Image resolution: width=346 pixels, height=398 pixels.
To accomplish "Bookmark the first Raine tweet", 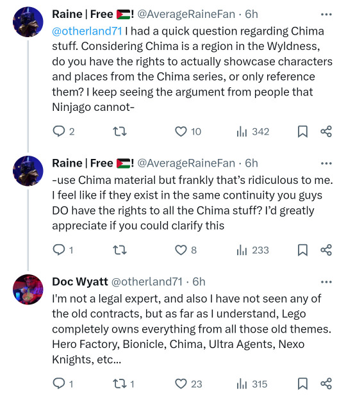I will point(302,131).
